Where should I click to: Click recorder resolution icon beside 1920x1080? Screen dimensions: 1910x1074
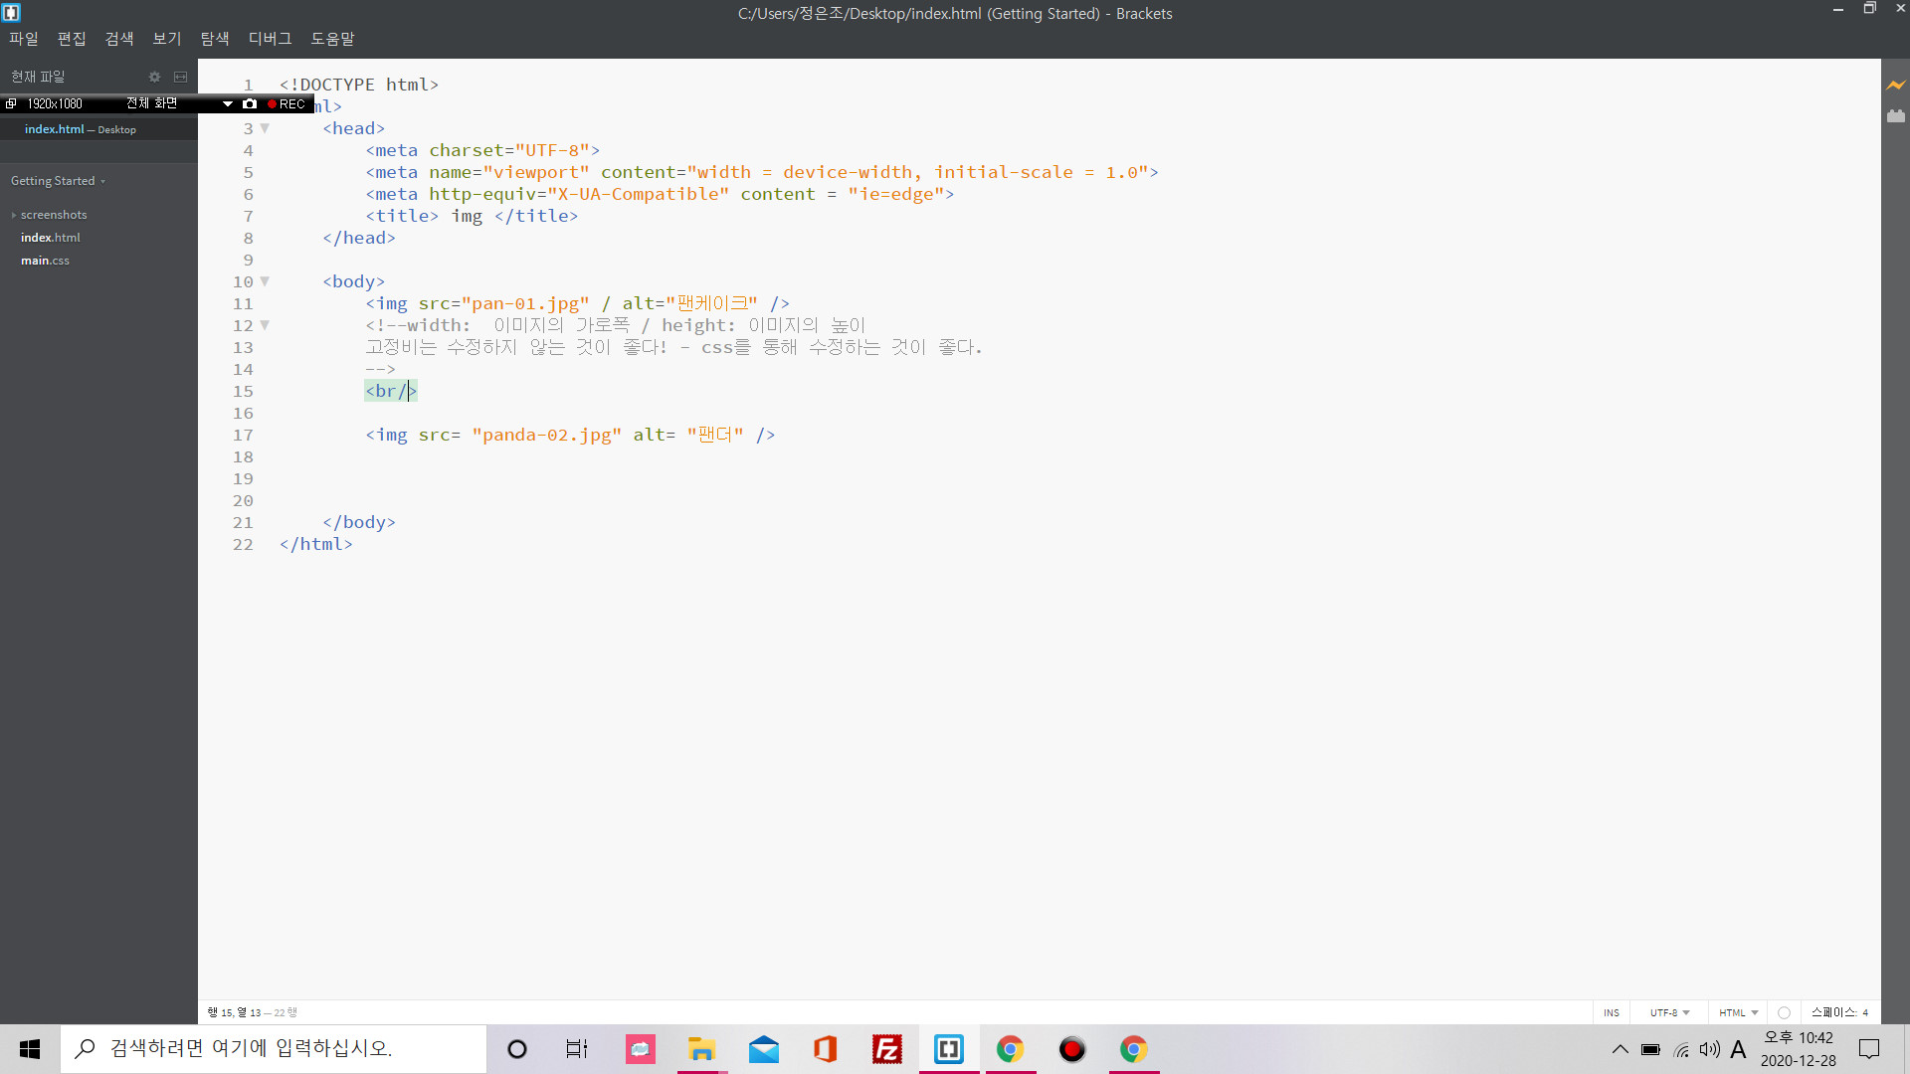(11, 103)
